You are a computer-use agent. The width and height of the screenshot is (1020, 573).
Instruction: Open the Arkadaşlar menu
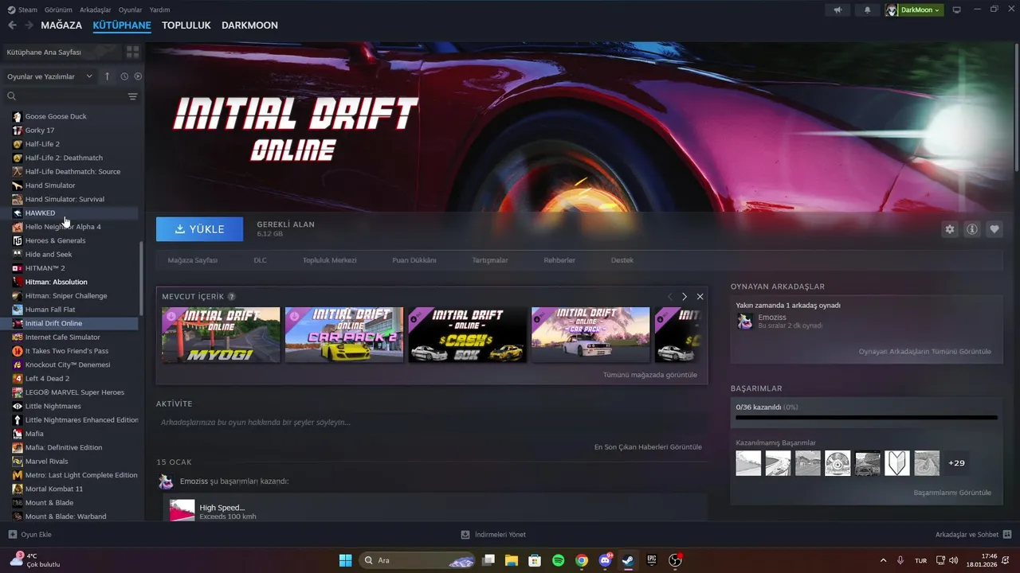pos(96,10)
